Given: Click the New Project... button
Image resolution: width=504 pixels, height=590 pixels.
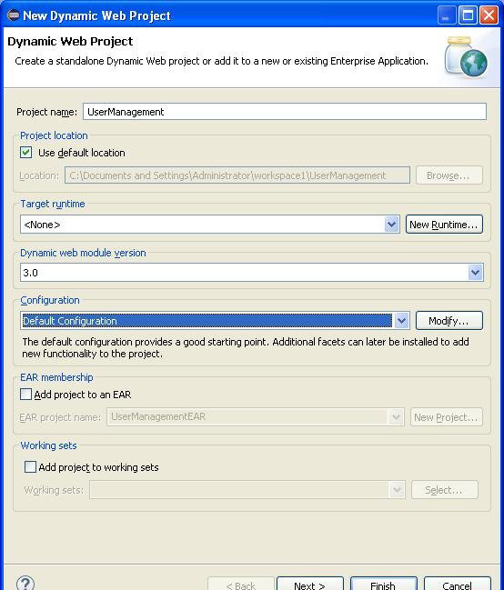Looking at the screenshot, I should 447,417.
